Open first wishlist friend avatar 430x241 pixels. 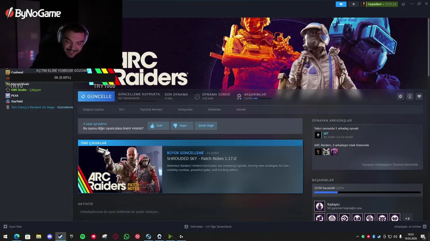click(318, 152)
